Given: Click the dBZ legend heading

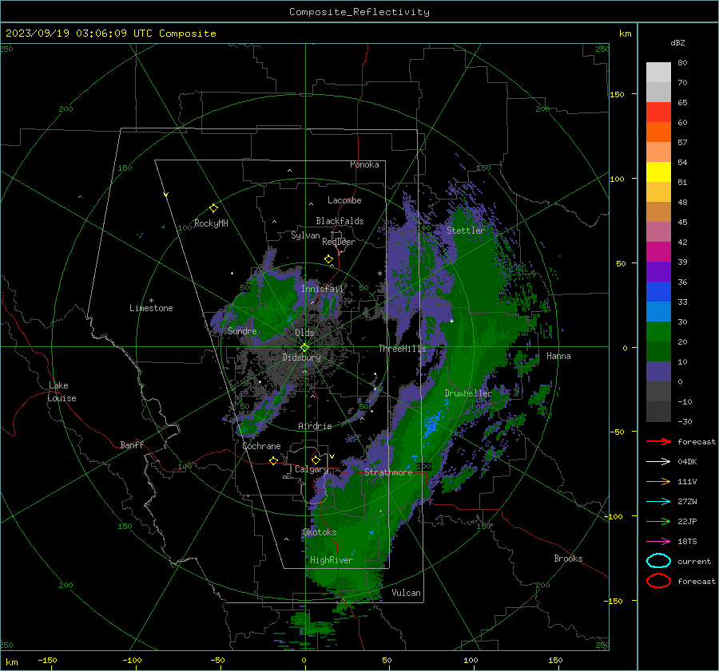Looking at the screenshot, I should pyautogui.click(x=677, y=42).
